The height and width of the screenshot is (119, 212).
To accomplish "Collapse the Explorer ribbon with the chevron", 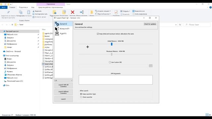I will pyautogui.click(x=208, y=7).
